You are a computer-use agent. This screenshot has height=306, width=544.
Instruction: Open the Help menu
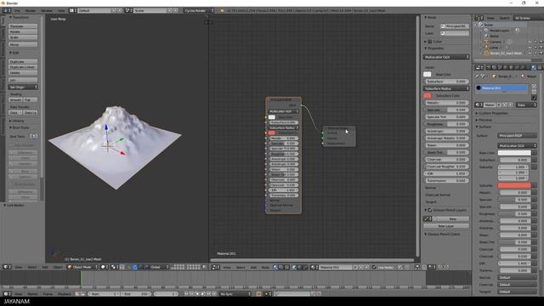point(61,11)
